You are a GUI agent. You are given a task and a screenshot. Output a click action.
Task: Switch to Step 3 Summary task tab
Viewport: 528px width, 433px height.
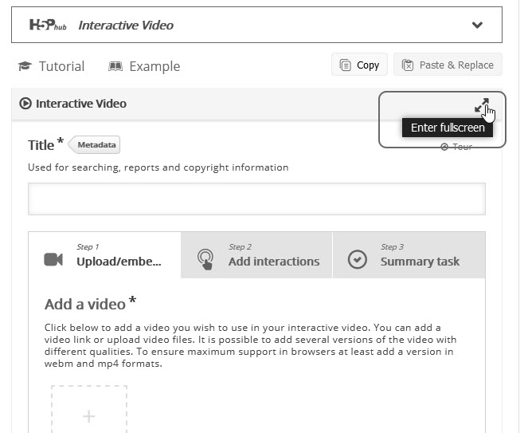tap(409, 255)
